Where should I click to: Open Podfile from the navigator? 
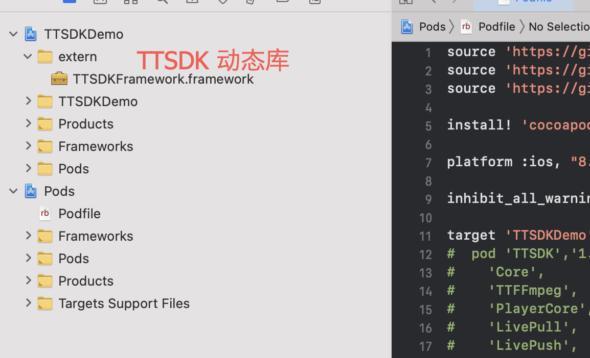tap(79, 214)
